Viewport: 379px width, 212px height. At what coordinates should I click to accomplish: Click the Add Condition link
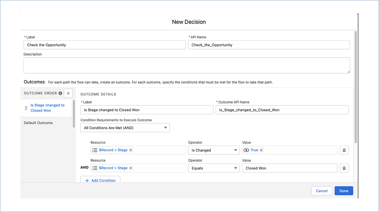[100, 180]
